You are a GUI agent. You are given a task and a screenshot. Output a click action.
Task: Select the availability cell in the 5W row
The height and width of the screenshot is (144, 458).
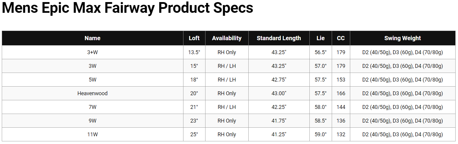tap(227, 80)
